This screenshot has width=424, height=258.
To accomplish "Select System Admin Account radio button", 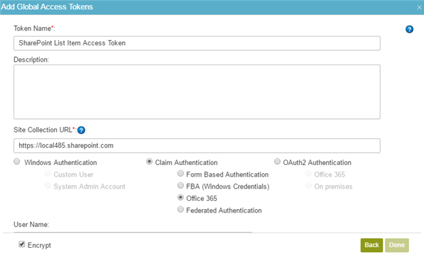I will click(x=48, y=185).
